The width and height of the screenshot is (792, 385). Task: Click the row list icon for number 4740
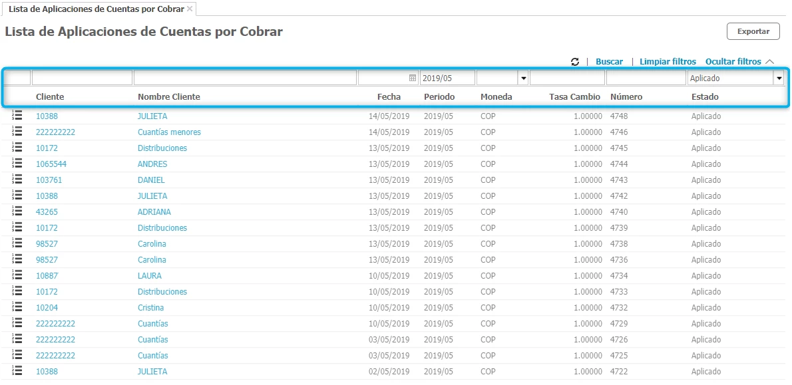[x=17, y=211]
